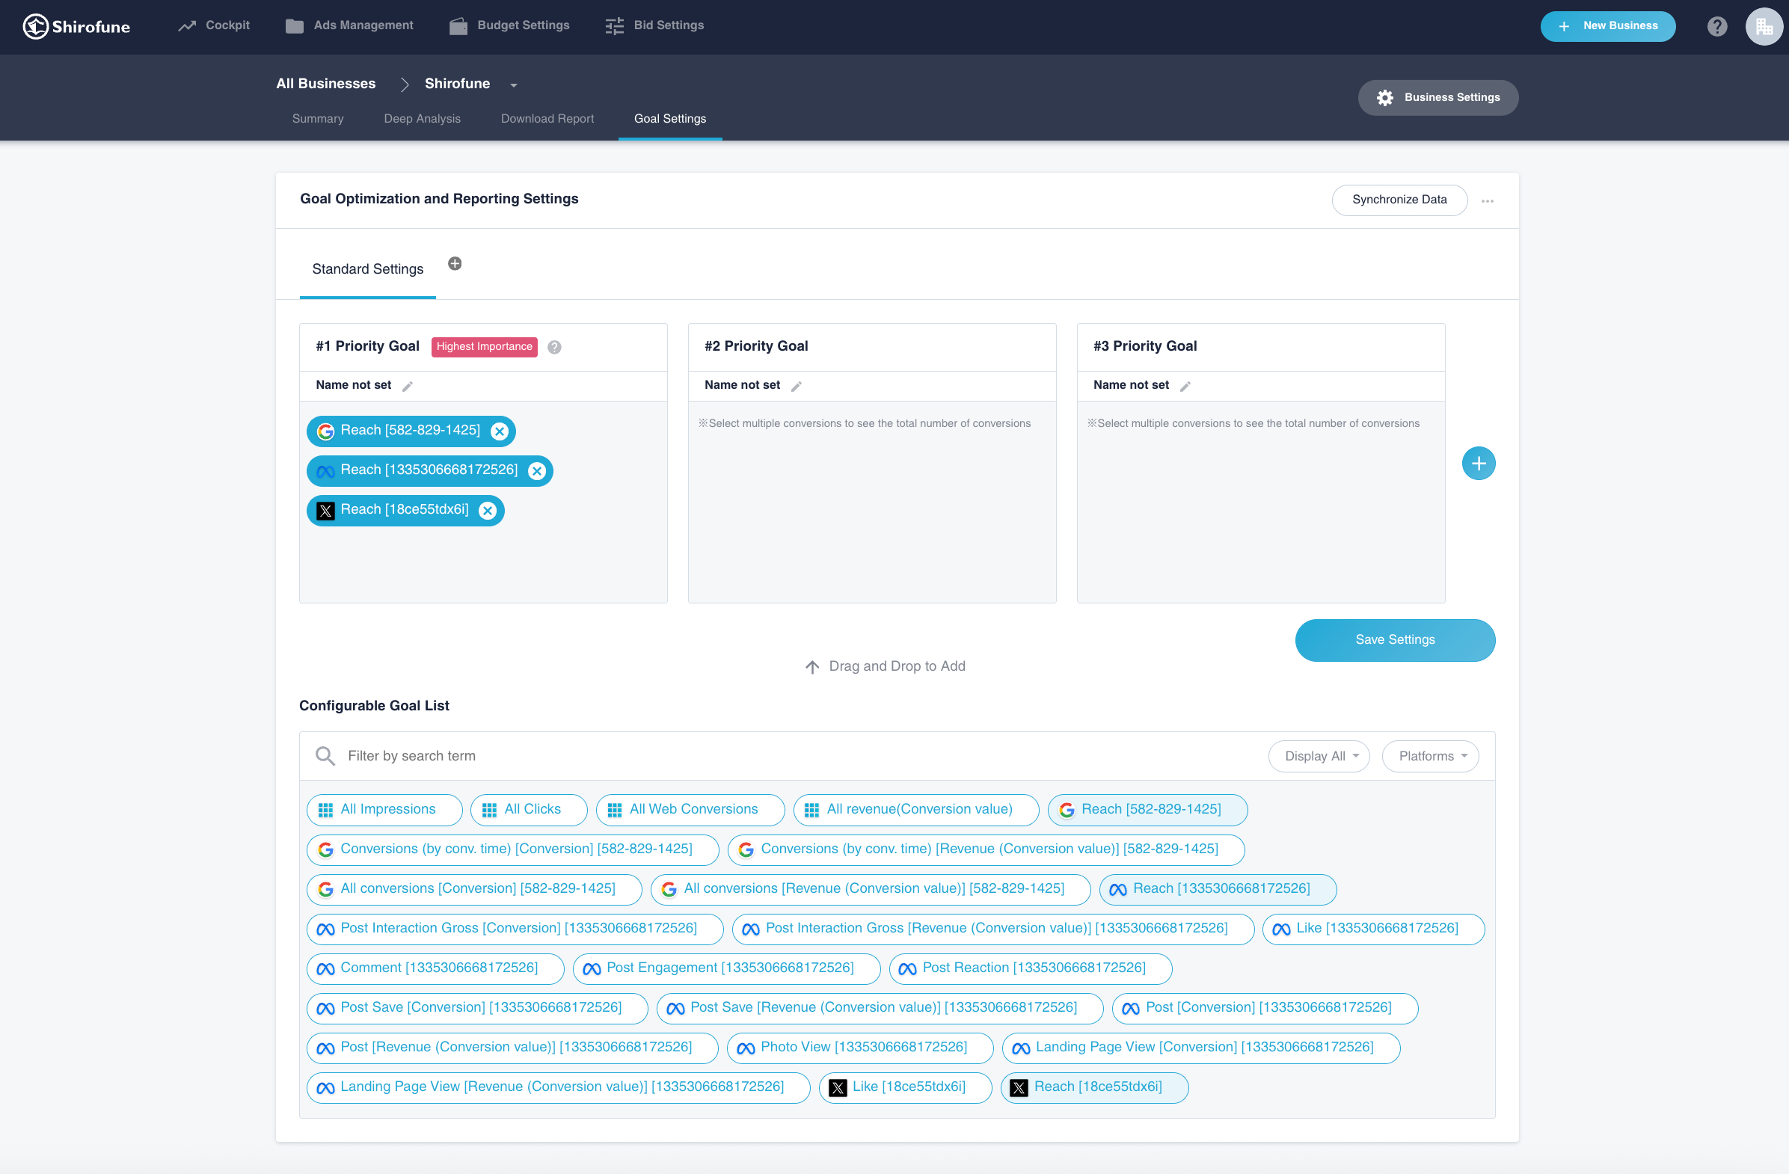Open the user account avatar
Viewport: 1789px width, 1174px height.
click(1763, 27)
